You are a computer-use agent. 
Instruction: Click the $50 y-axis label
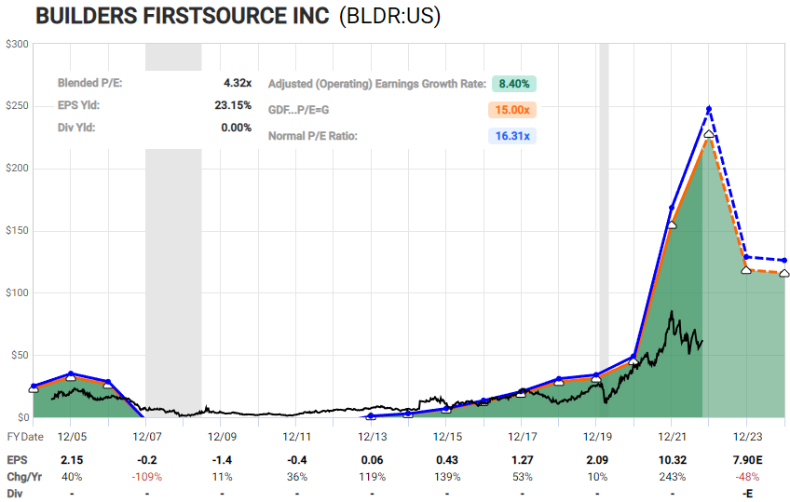coord(20,355)
